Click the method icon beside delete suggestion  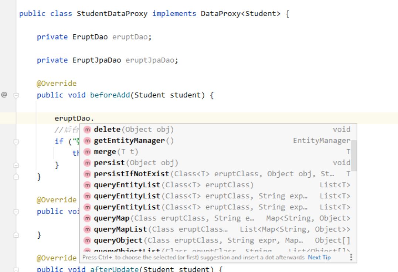coord(87,130)
